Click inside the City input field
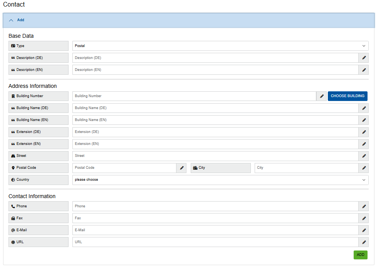Screen dimensions: 381x269 point(304,168)
